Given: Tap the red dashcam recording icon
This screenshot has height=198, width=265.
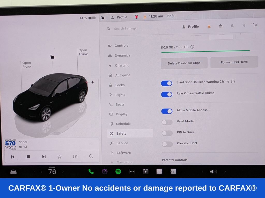Looking at the screenshot, I should click(x=137, y=17).
